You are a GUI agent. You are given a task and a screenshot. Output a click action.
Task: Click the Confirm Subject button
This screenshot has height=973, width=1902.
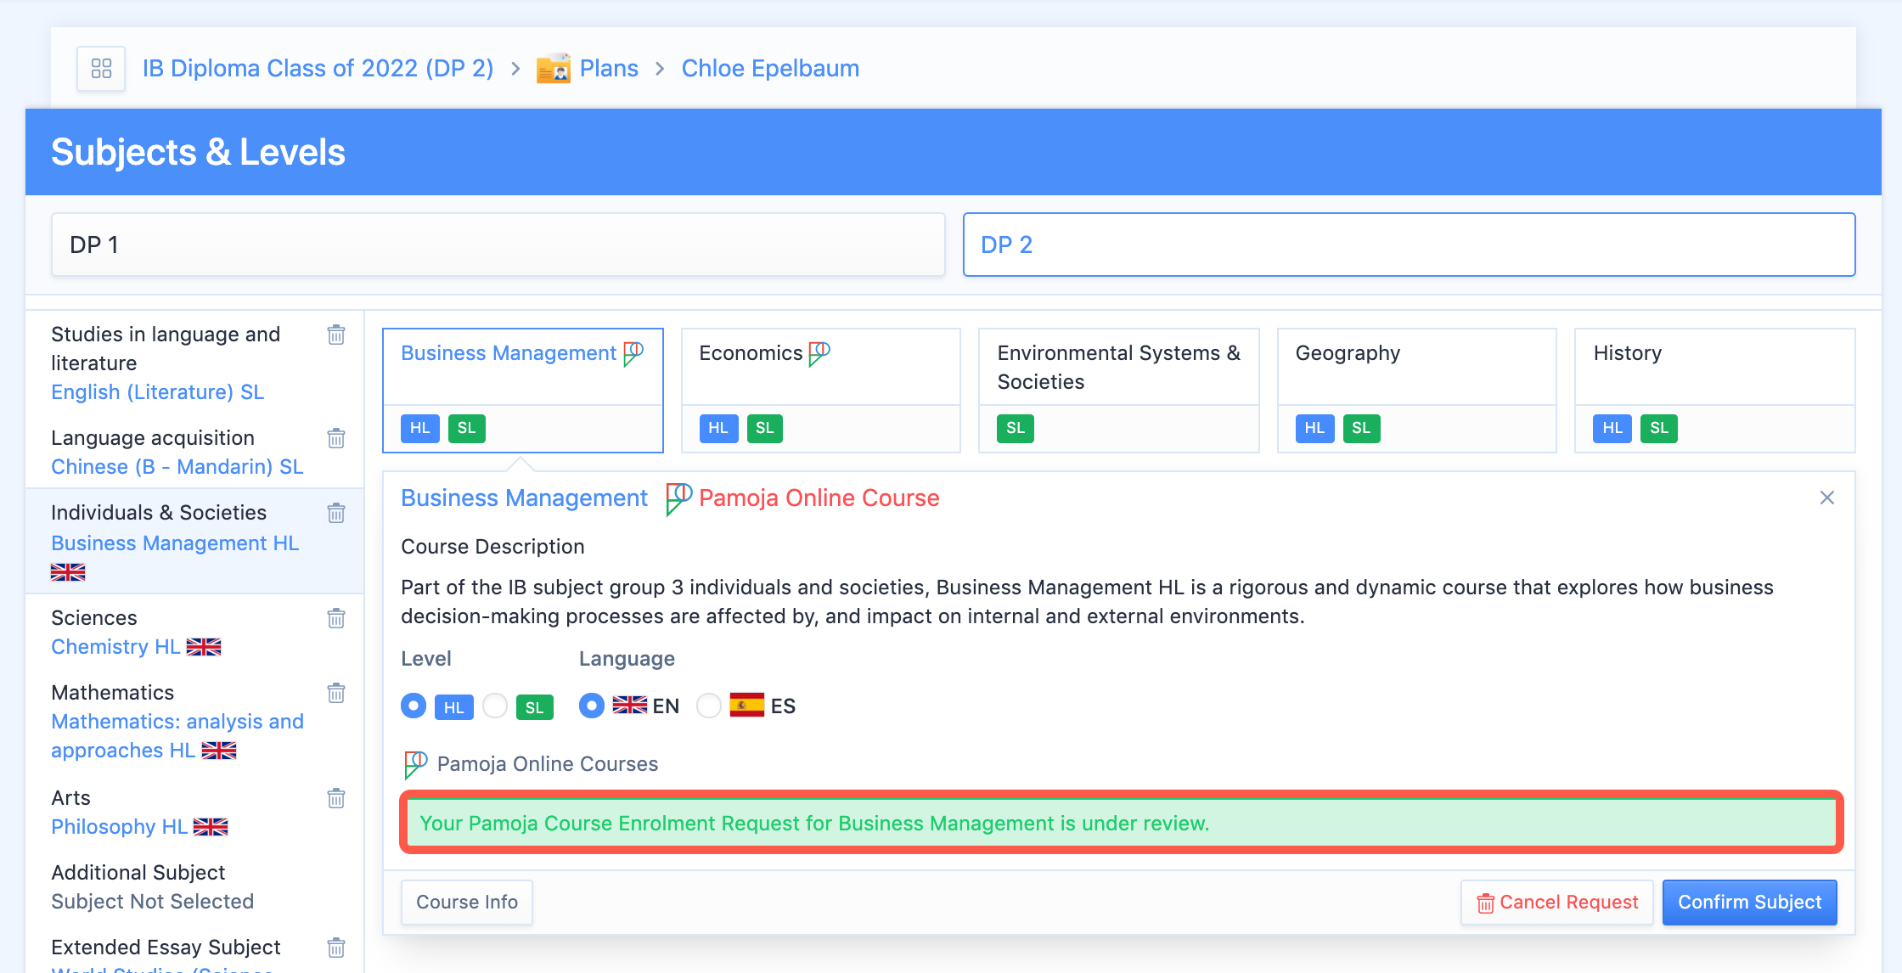pyautogui.click(x=1749, y=903)
